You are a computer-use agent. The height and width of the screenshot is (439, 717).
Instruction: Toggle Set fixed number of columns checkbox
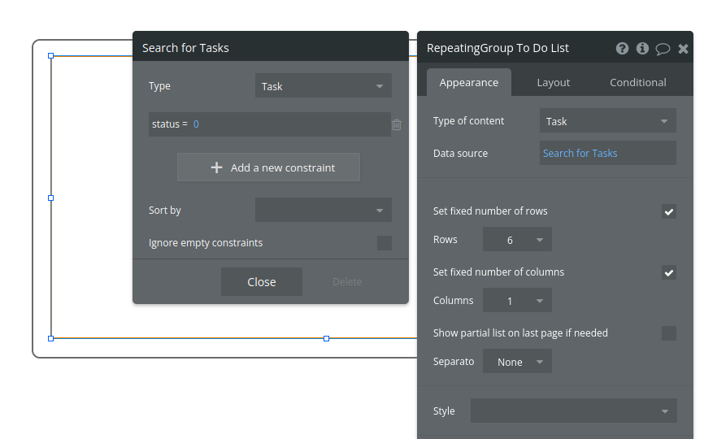669,272
